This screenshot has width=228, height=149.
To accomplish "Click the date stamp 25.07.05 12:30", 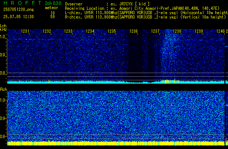I will click(18, 17).
